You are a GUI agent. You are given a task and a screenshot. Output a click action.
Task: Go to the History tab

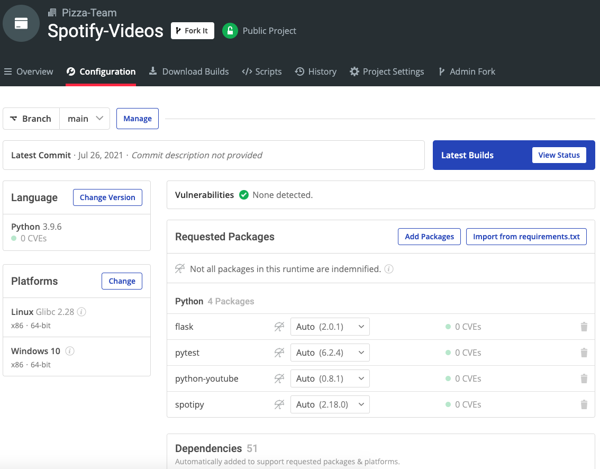(316, 71)
